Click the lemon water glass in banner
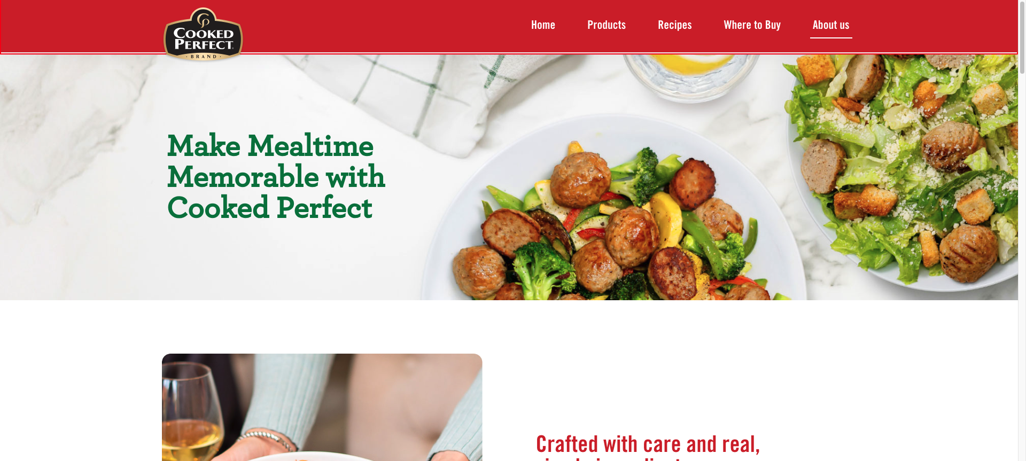This screenshot has height=461, width=1026. (x=692, y=75)
